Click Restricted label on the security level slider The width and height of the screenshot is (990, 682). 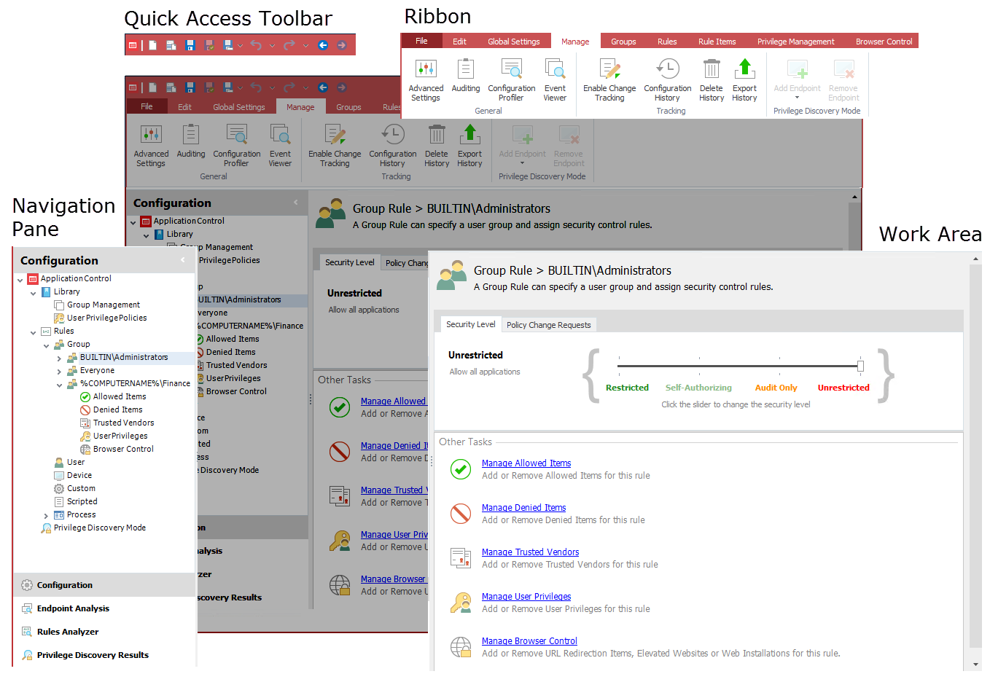[627, 388]
